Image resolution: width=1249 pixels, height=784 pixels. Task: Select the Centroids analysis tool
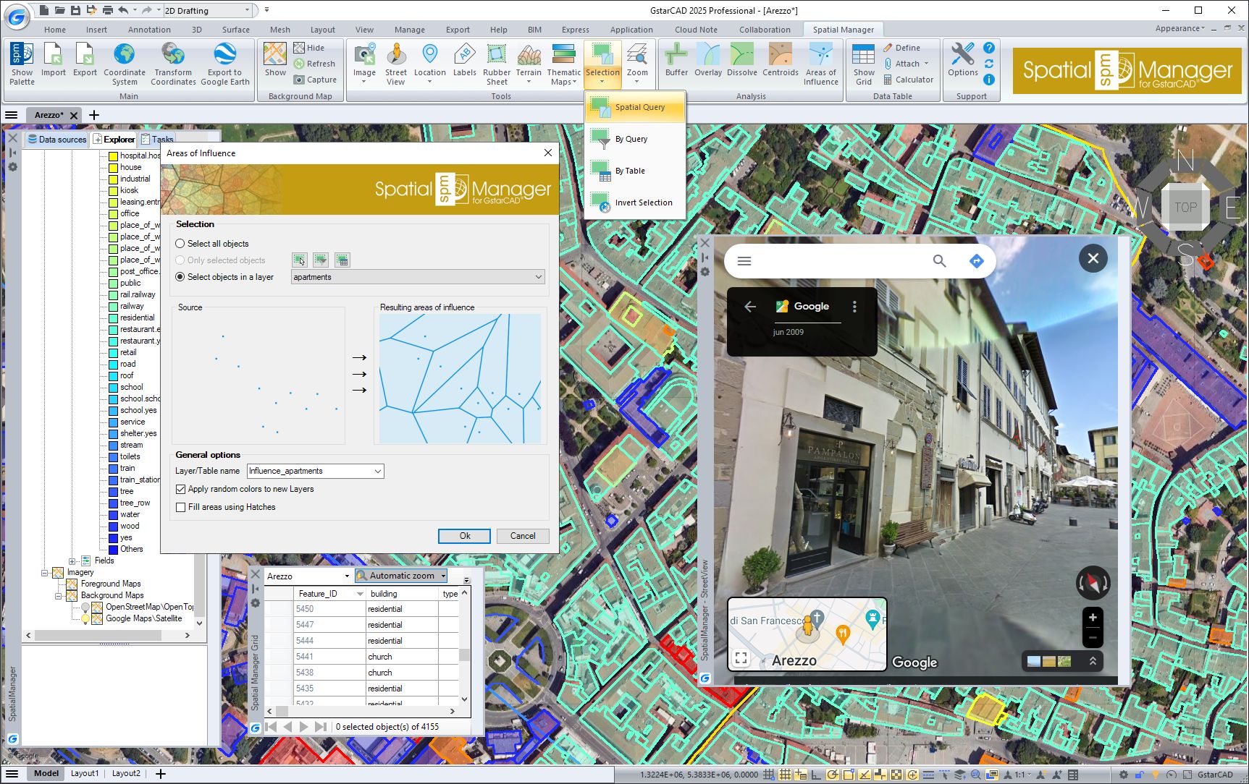pos(780,63)
